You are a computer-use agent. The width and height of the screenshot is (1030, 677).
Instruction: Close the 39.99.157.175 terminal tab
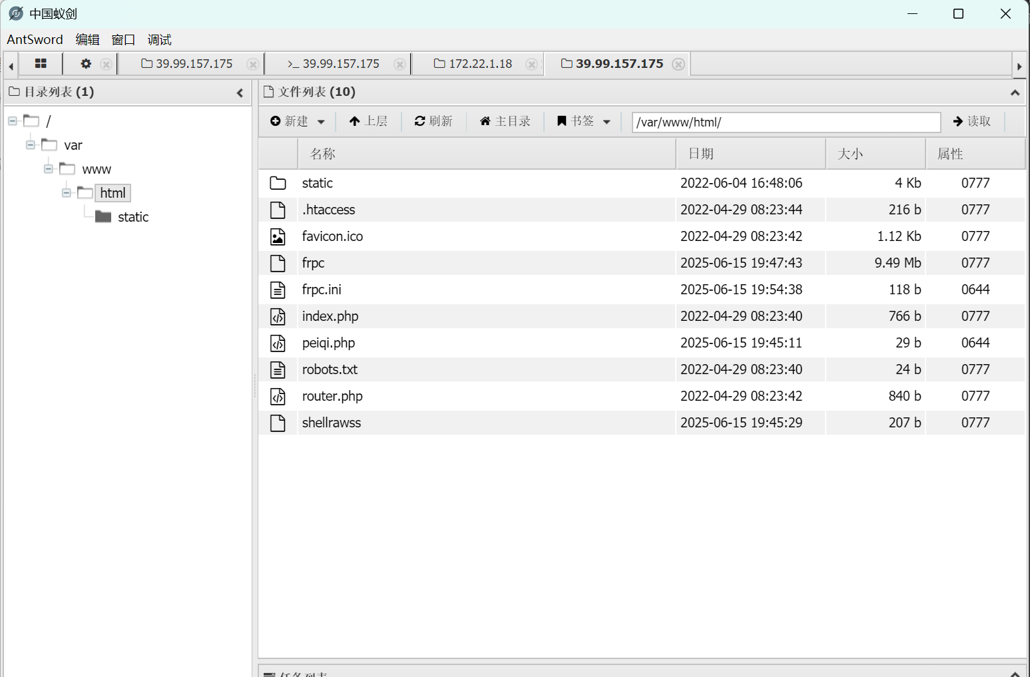(x=399, y=65)
